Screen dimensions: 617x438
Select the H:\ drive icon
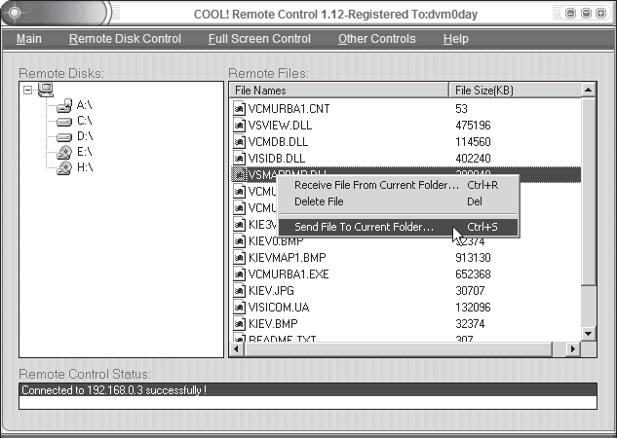(64, 167)
